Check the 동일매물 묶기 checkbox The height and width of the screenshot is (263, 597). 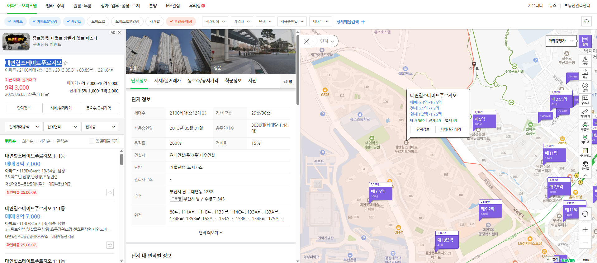(x=91, y=141)
